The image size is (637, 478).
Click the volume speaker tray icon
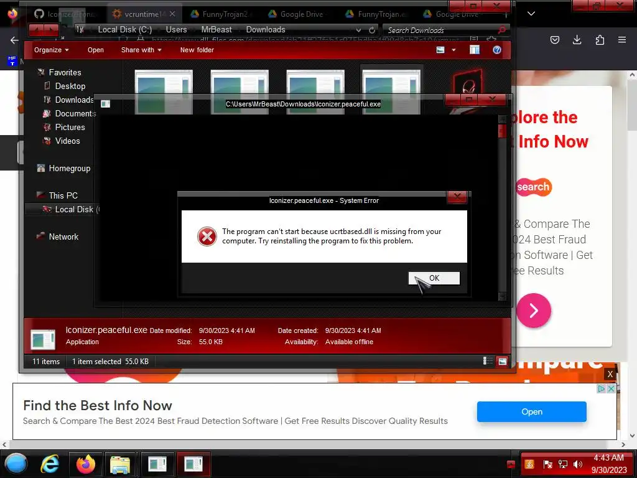pos(577,464)
